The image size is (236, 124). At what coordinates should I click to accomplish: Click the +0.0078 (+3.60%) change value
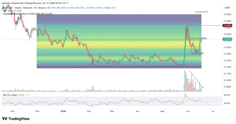coord(94,8)
